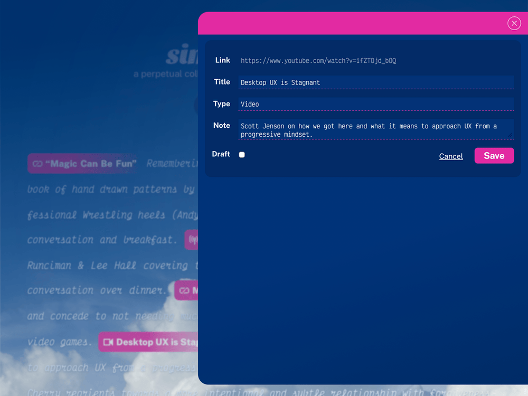The height and width of the screenshot is (396, 528).
Task: Click the Cancel link
Action: [451, 156]
